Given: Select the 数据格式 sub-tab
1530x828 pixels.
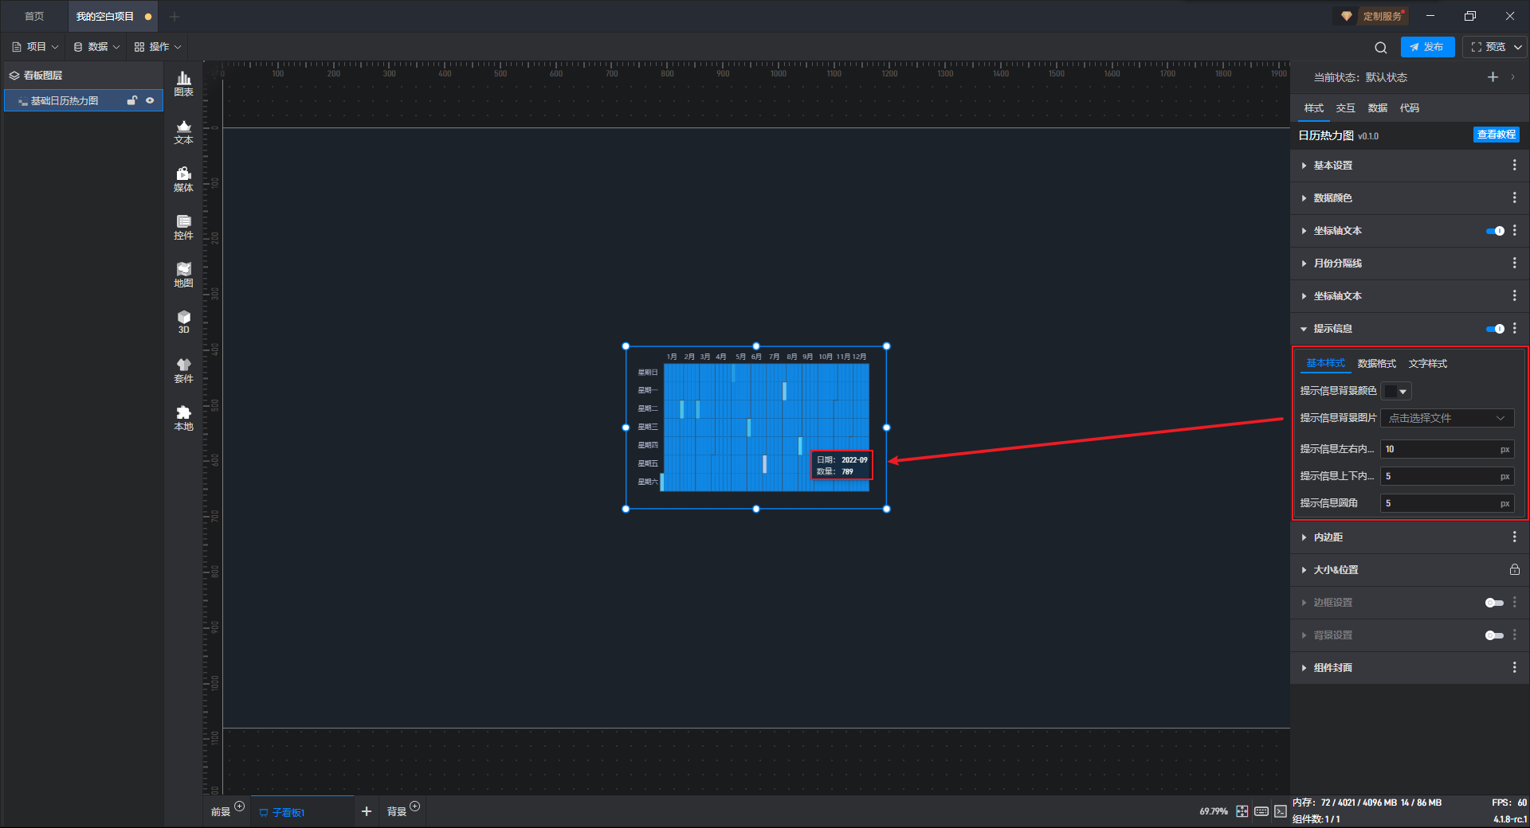Looking at the screenshot, I should (1376, 364).
